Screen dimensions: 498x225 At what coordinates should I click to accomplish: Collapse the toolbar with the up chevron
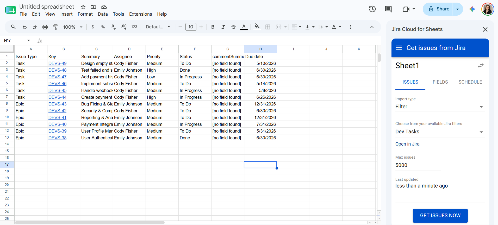[372, 27]
